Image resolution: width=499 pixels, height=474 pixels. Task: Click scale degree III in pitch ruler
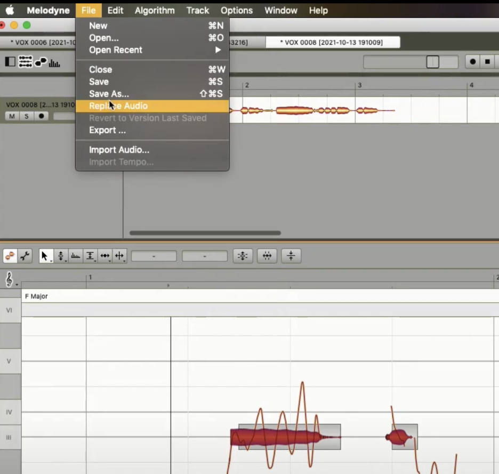[9, 437]
